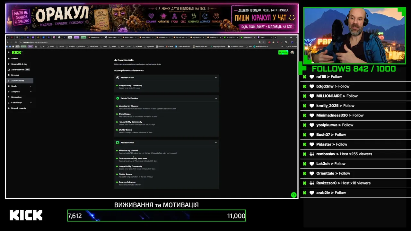
Task: Open the MODS bookmarks folder
Action: click(113, 47)
